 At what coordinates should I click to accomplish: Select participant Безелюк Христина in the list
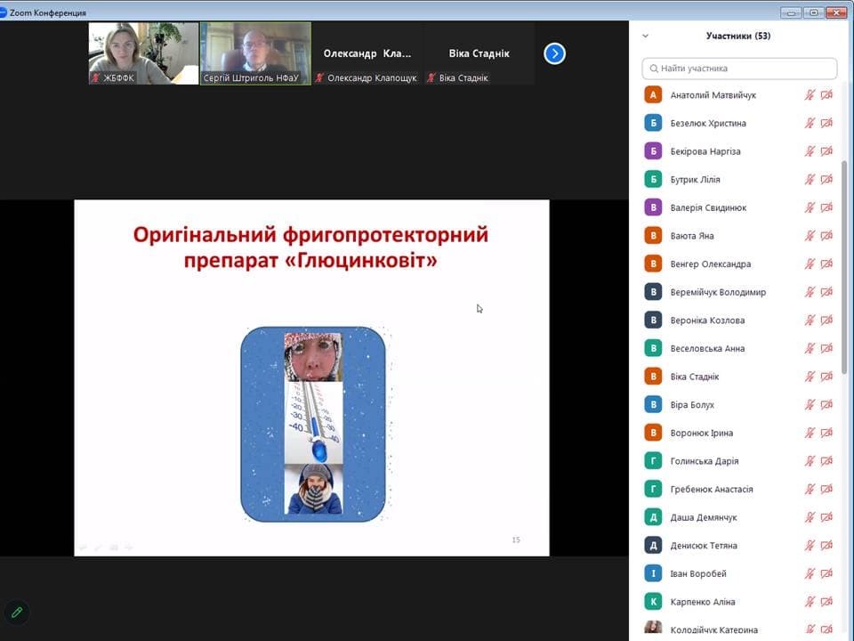[x=738, y=123]
